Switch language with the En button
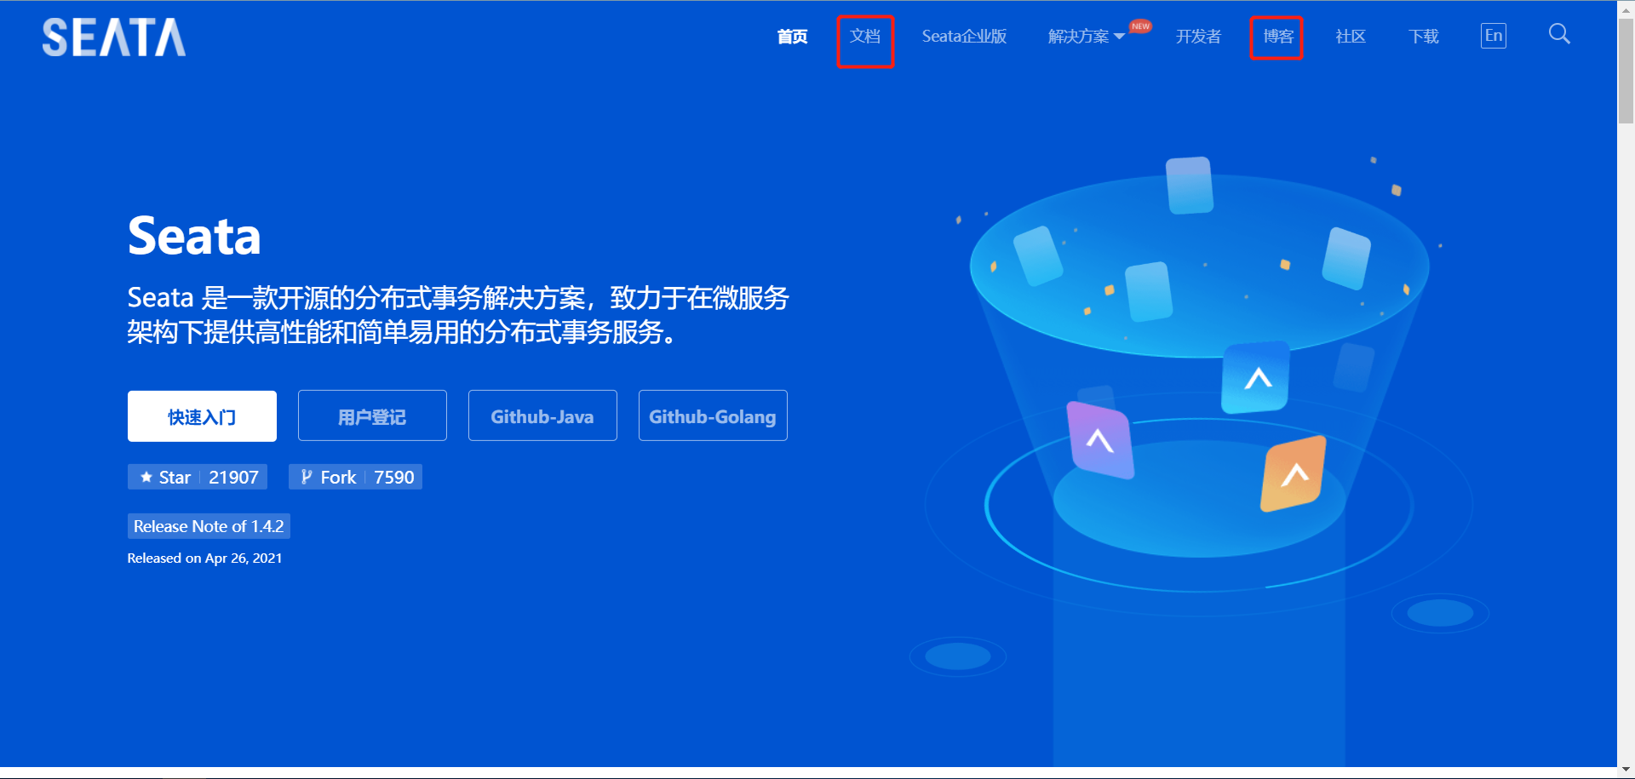The height and width of the screenshot is (779, 1635). pos(1494,36)
